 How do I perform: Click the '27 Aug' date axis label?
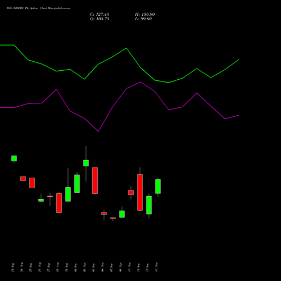pos(49,268)
